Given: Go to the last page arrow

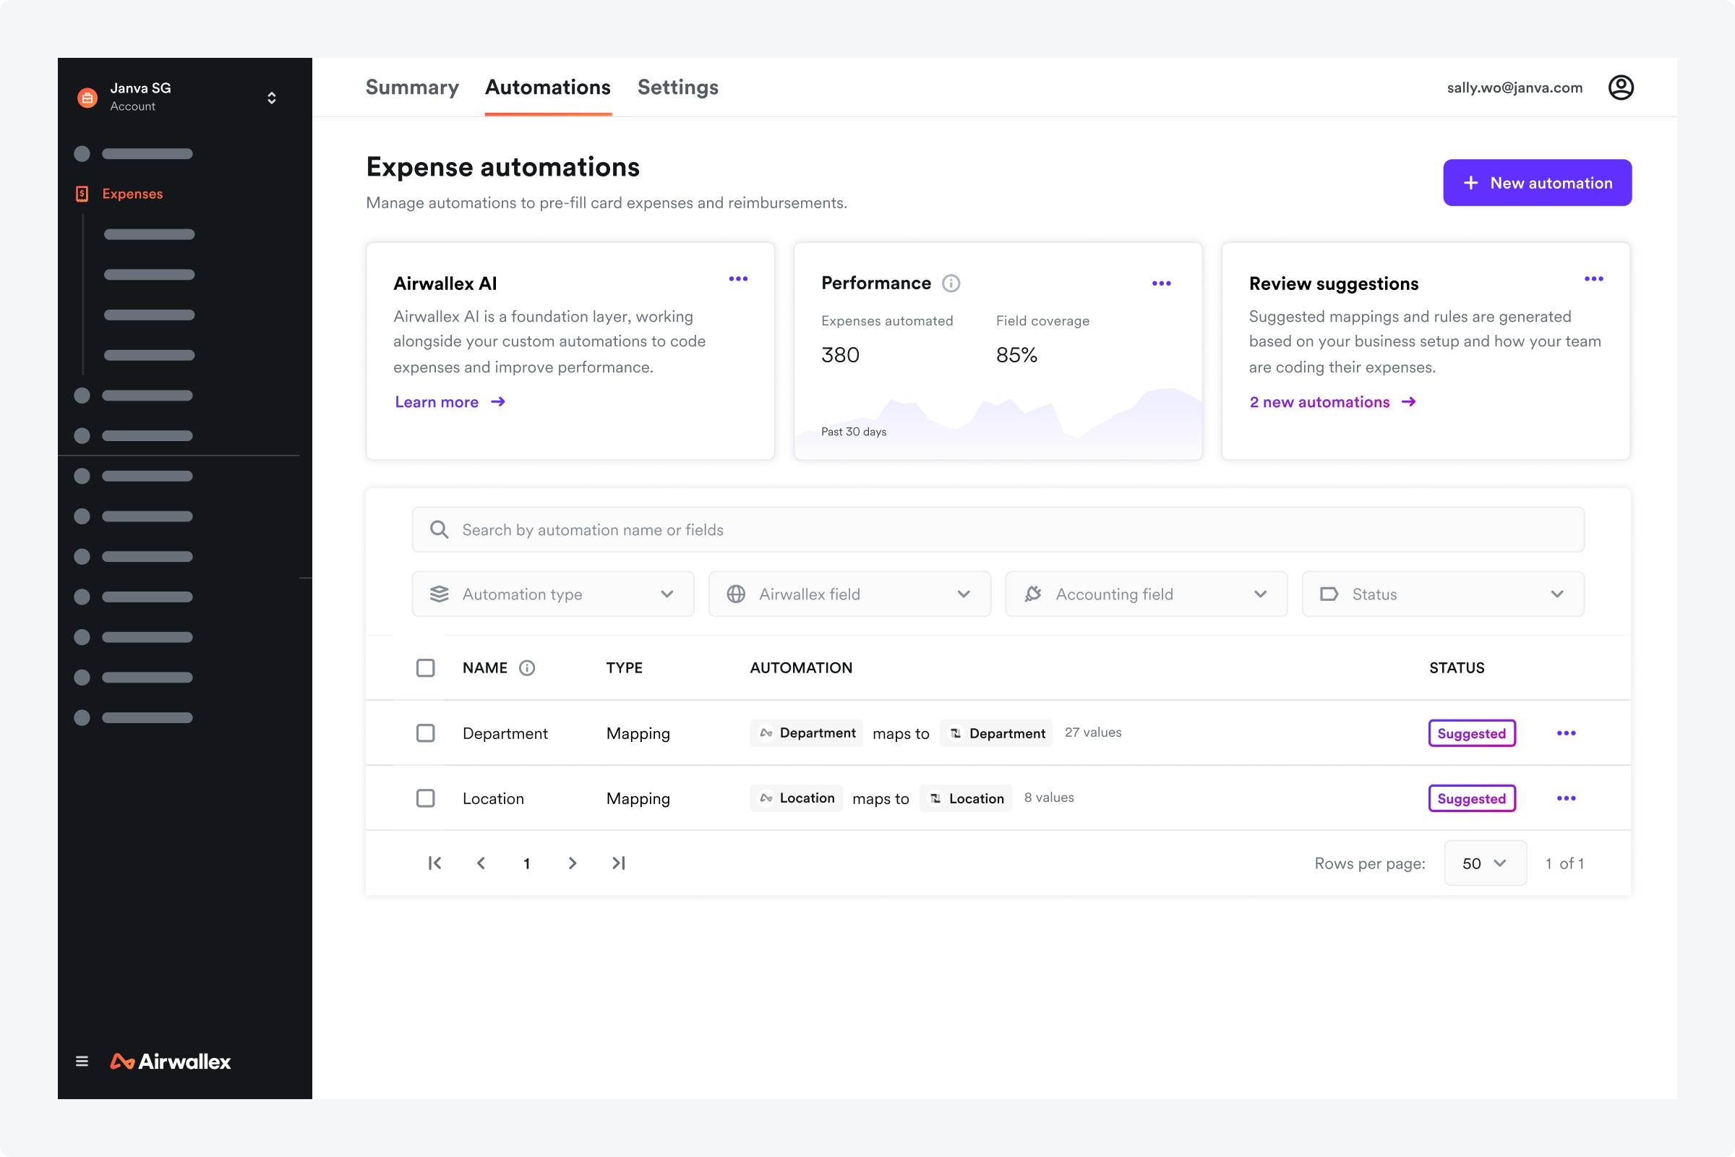Looking at the screenshot, I should pyautogui.click(x=618, y=863).
